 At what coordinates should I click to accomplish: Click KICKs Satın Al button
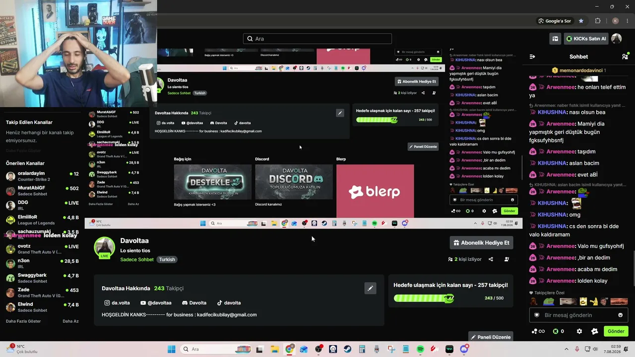(x=586, y=39)
